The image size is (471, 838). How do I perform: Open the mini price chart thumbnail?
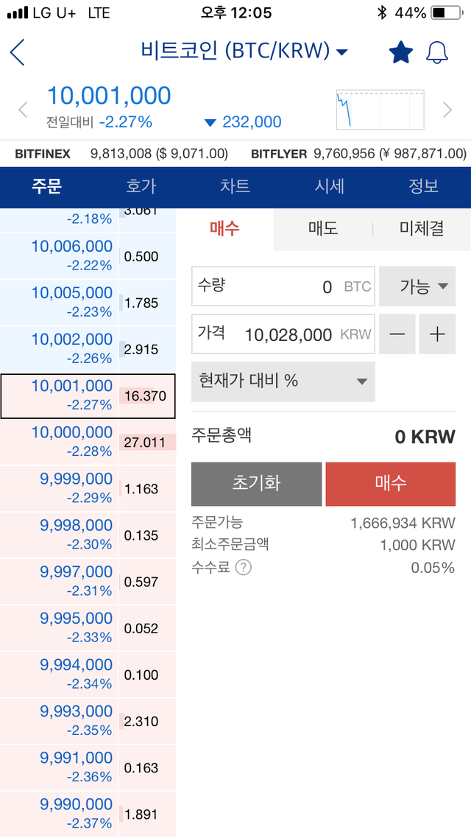click(x=380, y=109)
